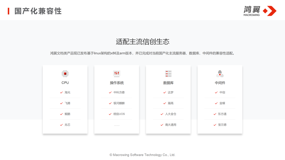285x160 pixels.
Task: Click the check mark beside 东方通
Action: point(215,114)
